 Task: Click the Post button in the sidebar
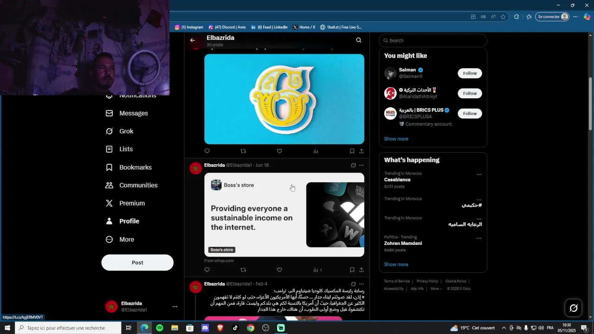click(x=137, y=263)
